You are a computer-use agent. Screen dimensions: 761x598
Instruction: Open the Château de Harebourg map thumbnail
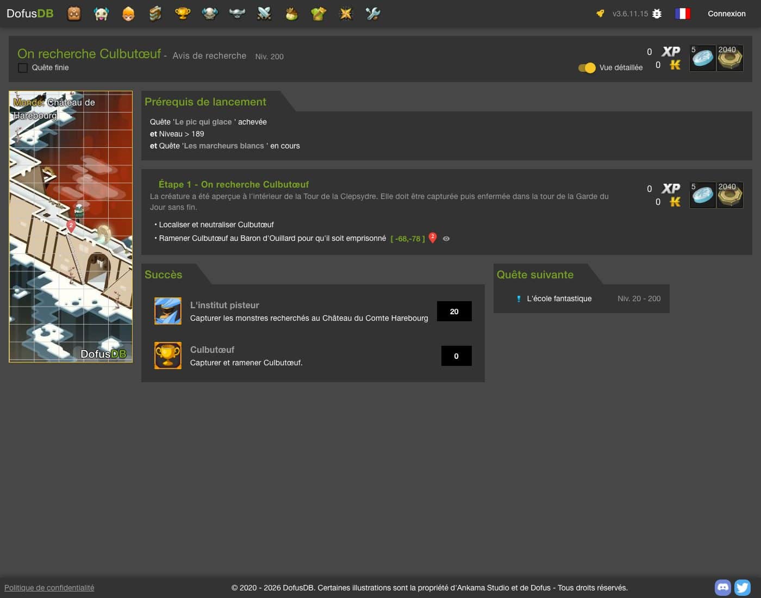pos(71,227)
